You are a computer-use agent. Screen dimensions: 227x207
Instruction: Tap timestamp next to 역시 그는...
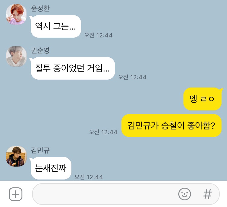(98, 35)
